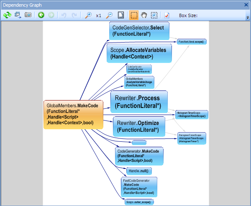Viewport: 251px width, 206px height.
Task: Click the undo arrow icon
Action: (64, 15)
